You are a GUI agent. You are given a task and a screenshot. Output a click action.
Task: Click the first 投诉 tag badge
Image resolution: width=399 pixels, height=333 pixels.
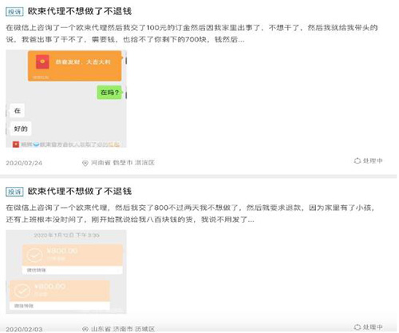click(x=14, y=12)
